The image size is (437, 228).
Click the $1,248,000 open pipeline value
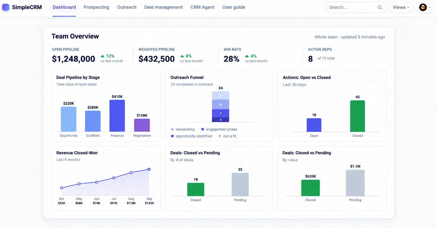[74, 59]
